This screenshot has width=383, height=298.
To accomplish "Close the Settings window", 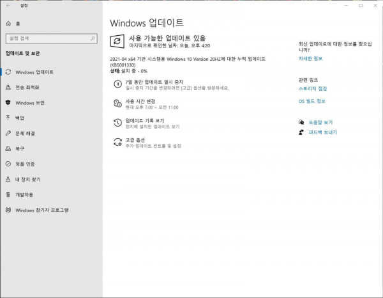I will (x=375, y=5).
